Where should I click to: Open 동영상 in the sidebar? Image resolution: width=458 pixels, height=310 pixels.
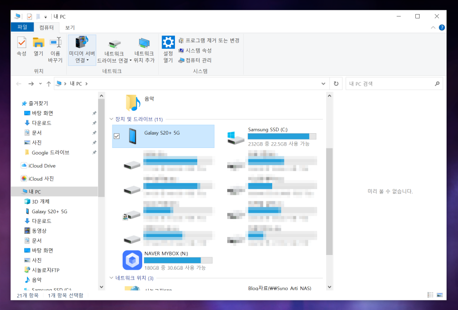(x=36, y=230)
